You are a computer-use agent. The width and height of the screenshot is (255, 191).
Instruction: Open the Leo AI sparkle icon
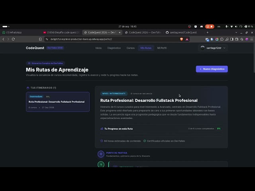pyautogui.click(x=242, y=39)
